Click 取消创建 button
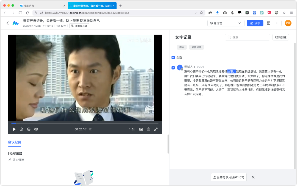Image resolution: width=297 pixels, height=186 pixels. coord(280,37)
